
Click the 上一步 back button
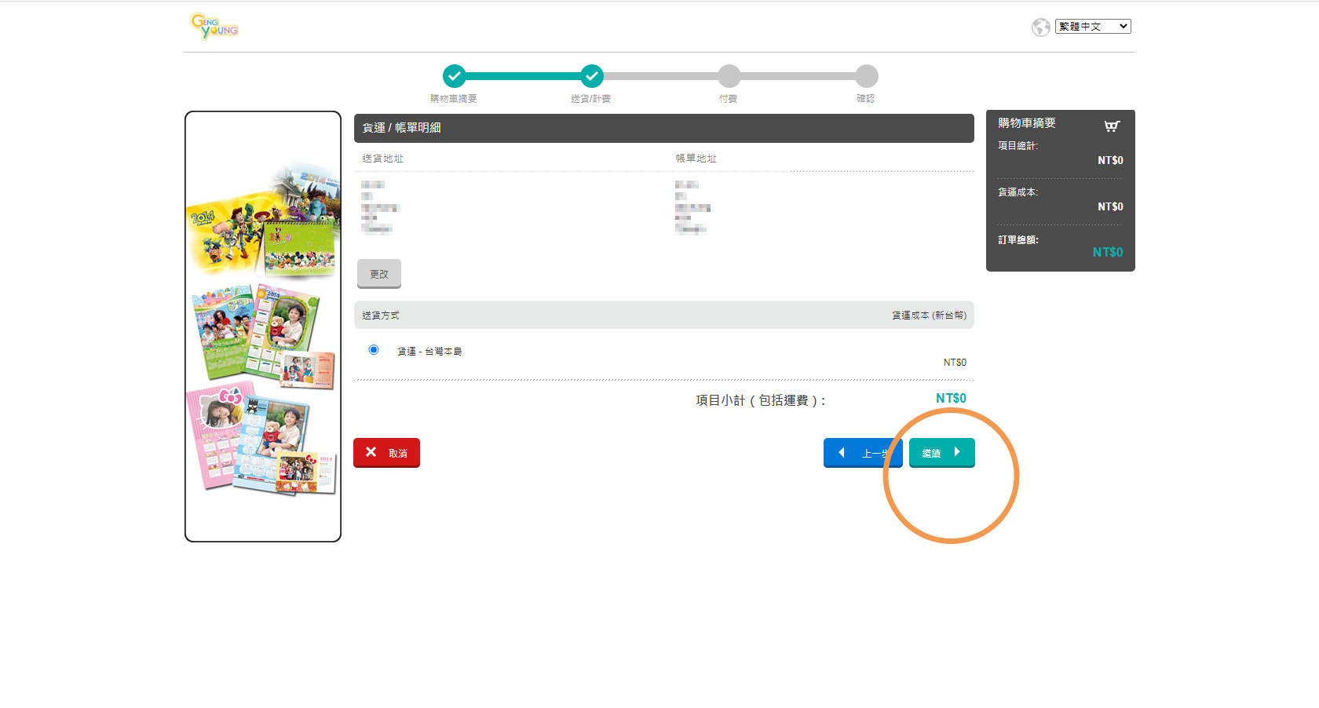point(863,453)
